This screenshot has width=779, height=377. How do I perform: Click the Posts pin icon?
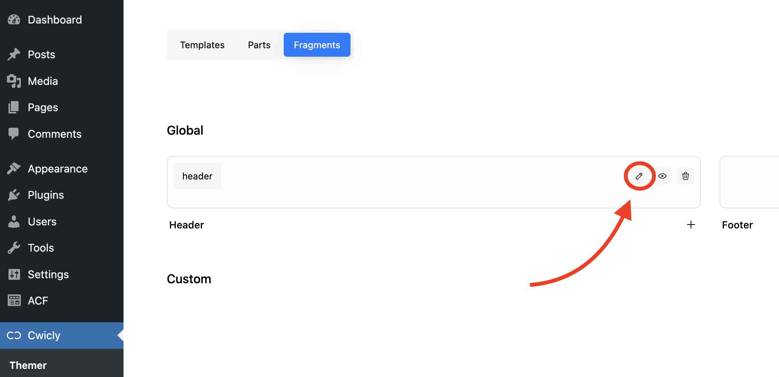click(14, 54)
